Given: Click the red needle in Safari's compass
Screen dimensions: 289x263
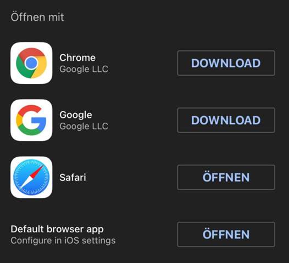Looking at the screenshot, I should [37, 171].
